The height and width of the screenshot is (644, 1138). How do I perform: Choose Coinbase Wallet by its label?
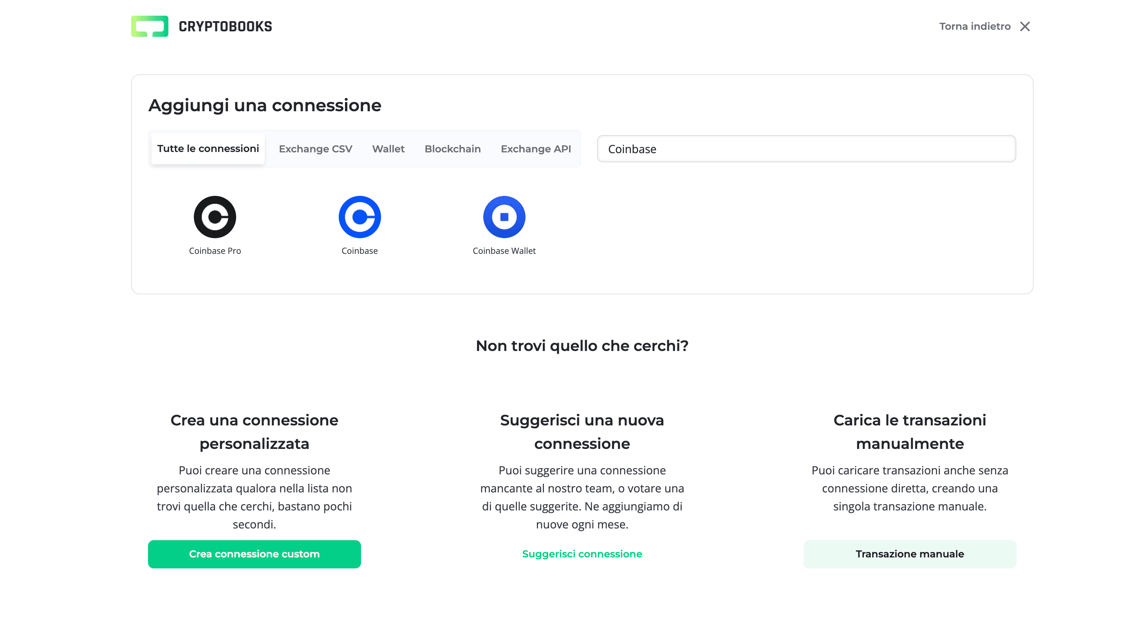pos(504,251)
